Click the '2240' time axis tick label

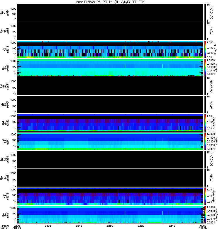(79, 226)
